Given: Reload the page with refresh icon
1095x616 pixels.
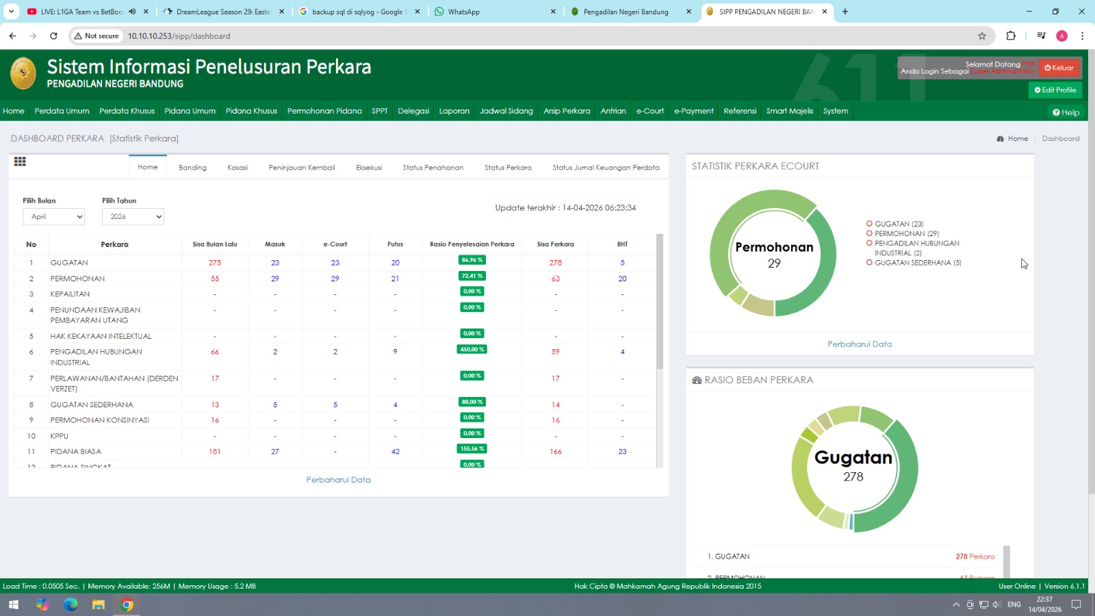Looking at the screenshot, I should [53, 36].
